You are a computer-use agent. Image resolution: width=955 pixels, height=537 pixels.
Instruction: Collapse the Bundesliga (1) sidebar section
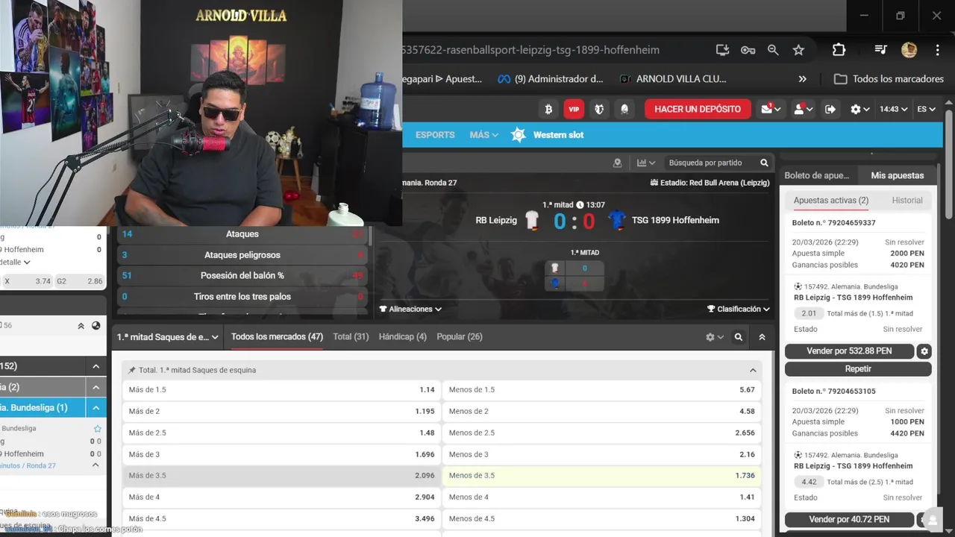96,408
